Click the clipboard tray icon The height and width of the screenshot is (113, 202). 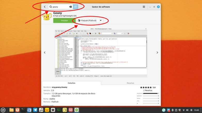point(176,110)
